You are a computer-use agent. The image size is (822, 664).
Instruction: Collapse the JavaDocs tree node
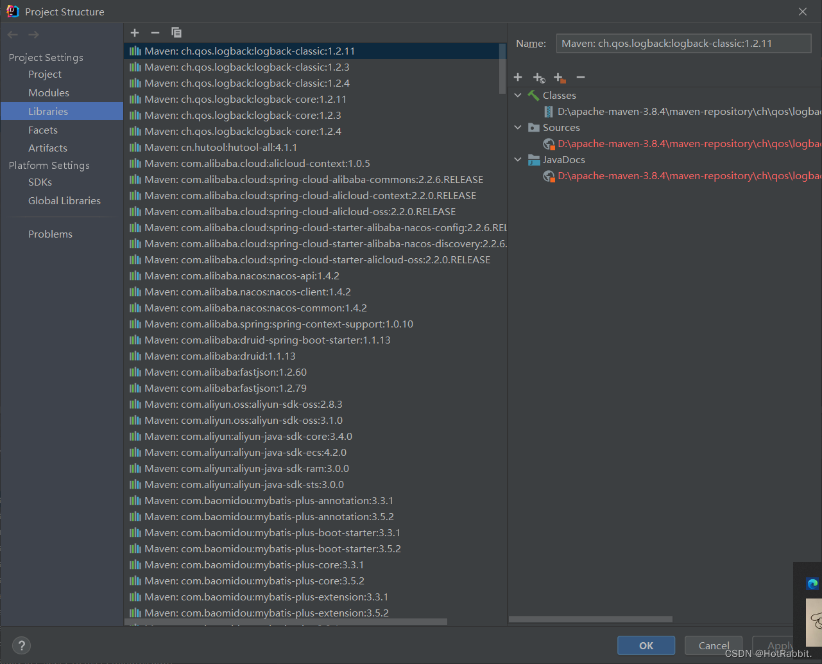coord(518,159)
